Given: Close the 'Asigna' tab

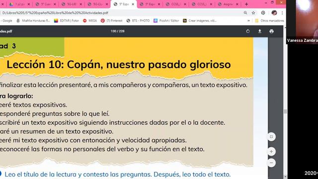Looking at the screenshot, I should point(237,4).
